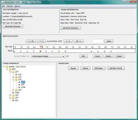138x120 pixels.
Task: Click Export in Chunk Data panel
Action: click(73, 68)
